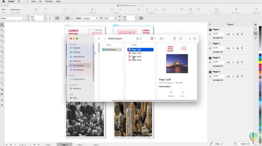Open the Snap To dropdown

tap(217, 10)
